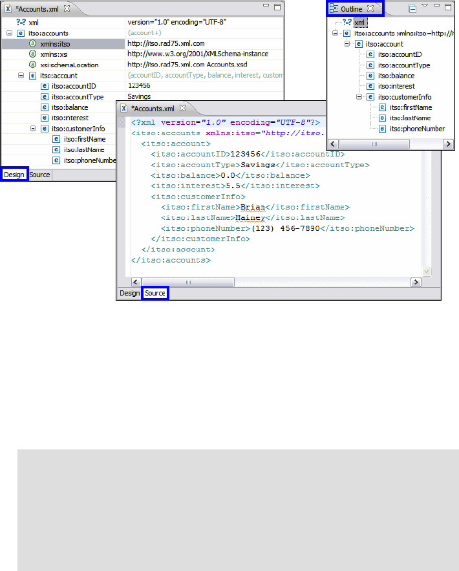Click itso:interest element icon in Outline
Image resolution: width=459 pixels, height=571 pixels.
(x=370, y=86)
